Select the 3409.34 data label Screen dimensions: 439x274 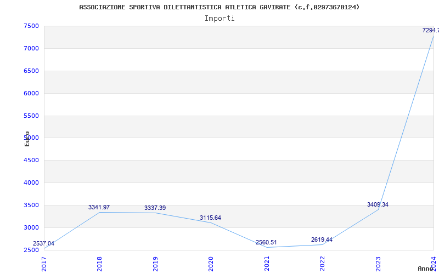(378, 204)
